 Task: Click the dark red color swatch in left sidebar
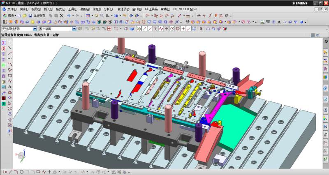[x=4, y=98]
